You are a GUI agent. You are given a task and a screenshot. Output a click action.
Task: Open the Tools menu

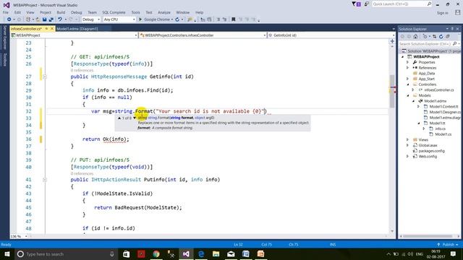click(x=135, y=12)
